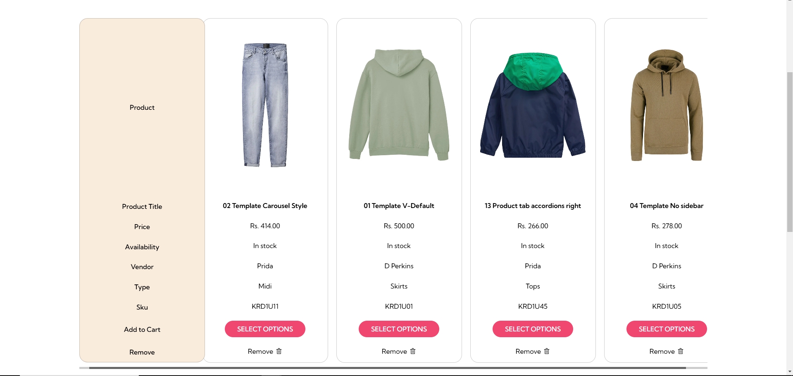Select options for the navy green jacket
The image size is (793, 376).
click(533, 329)
